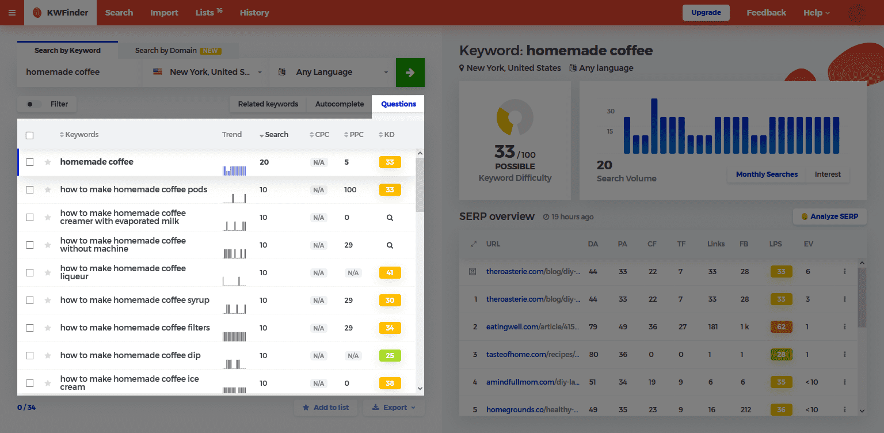Viewport: 884px width, 433px height.
Task: Click the keyword input field
Action: click(x=80, y=73)
